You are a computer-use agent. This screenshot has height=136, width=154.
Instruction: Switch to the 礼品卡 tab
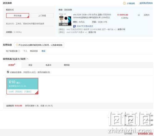pos(48,65)
